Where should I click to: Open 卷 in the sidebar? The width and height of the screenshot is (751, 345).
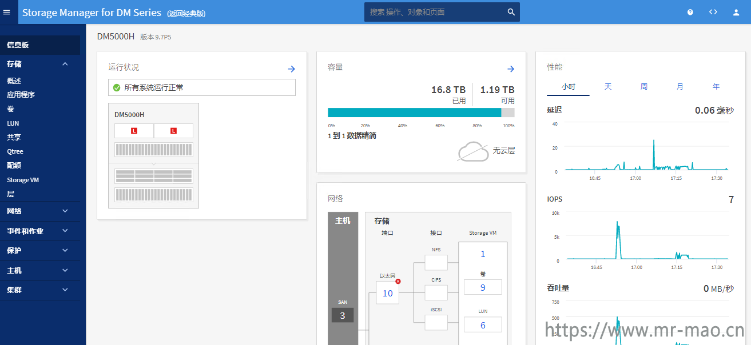pos(10,109)
